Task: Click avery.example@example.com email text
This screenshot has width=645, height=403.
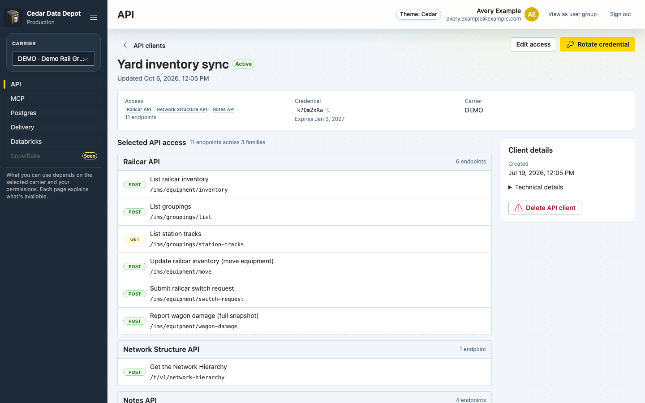Action: 484,19
